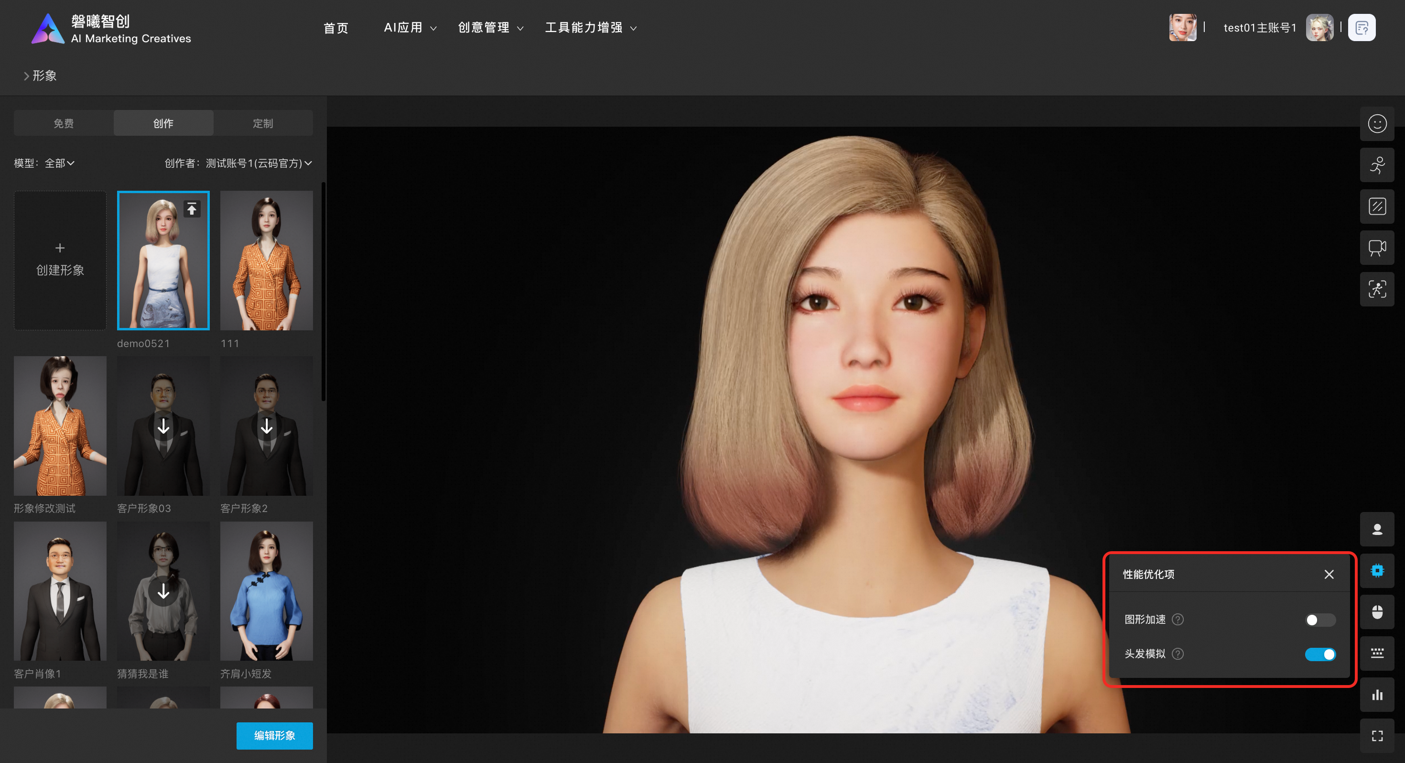
Task: Close the 性能优化项 panel
Action: click(x=1329, y=575)
